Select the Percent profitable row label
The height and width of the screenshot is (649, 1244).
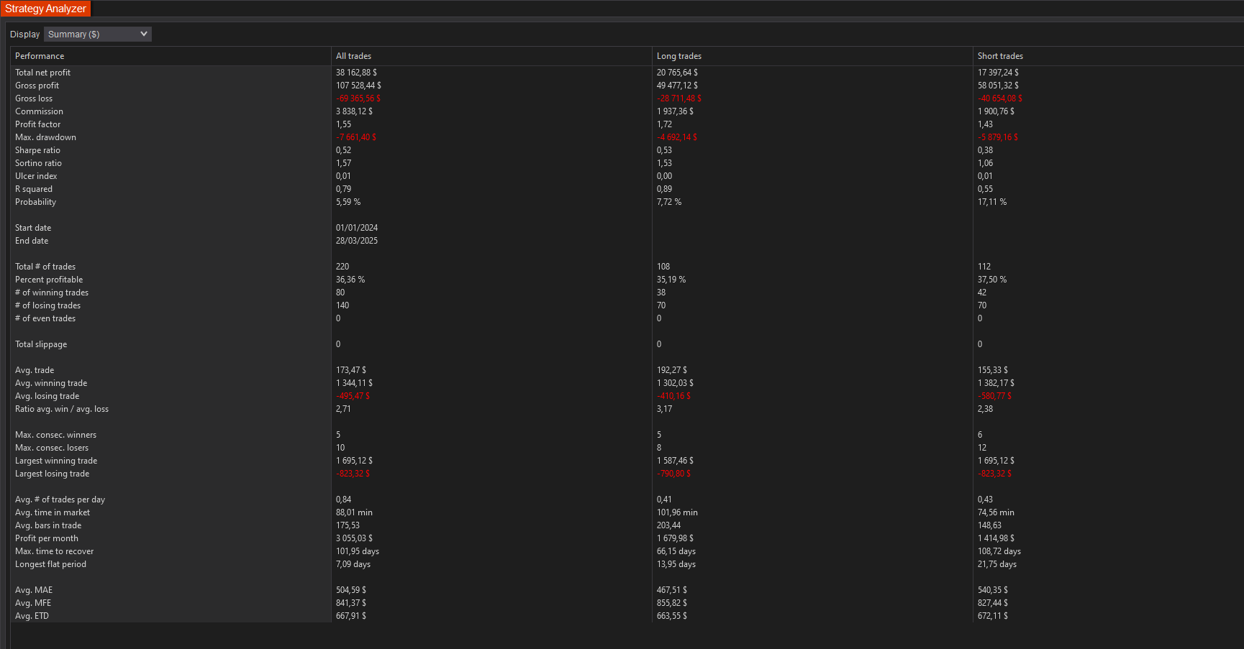pyautogui.click(x=49, y=280)
